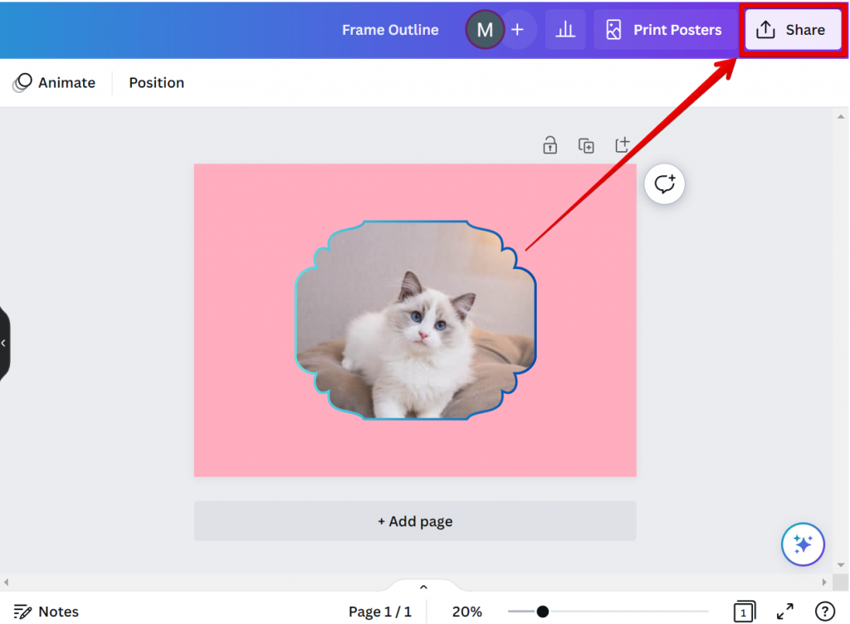Open the help menu

point(826,612)
